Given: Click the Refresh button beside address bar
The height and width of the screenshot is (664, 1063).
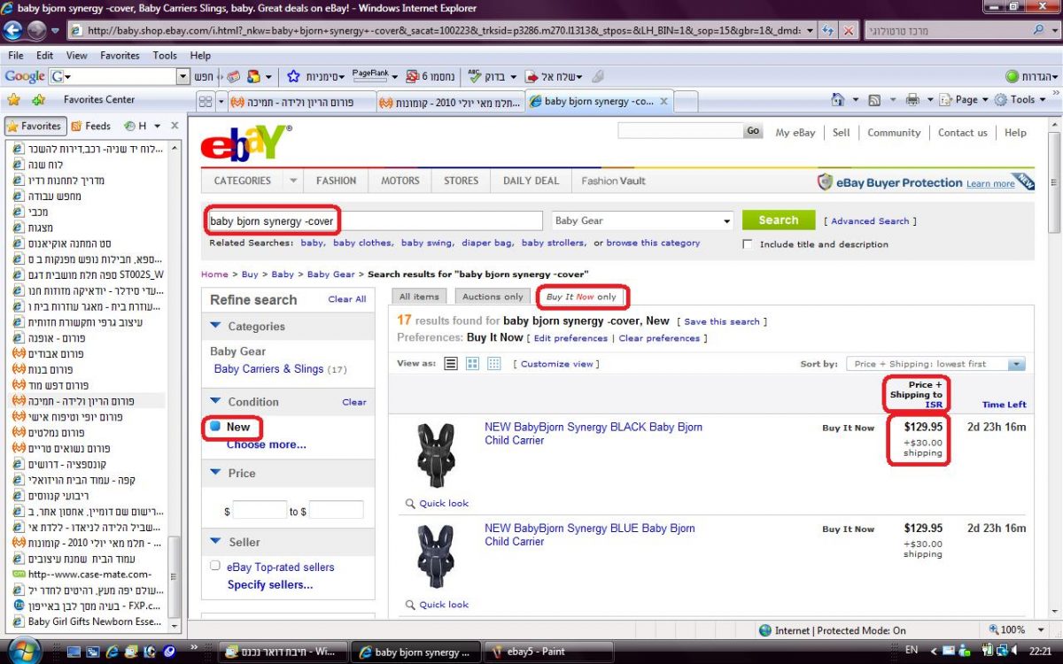Looking at the screenshot, I should click(x=825, y=30).
